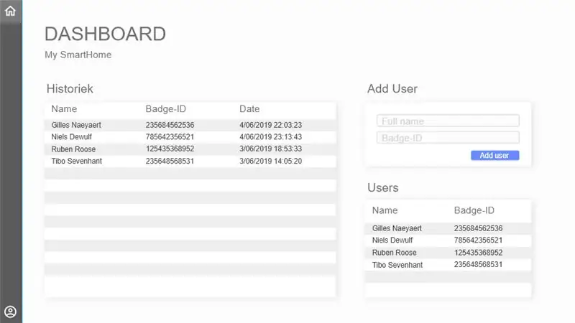The width and height of the screenshot is (575, 323).
Task: Click badge 125435368952 in the Historiek table
Action: pyautogui.click(x=170, y=149)
